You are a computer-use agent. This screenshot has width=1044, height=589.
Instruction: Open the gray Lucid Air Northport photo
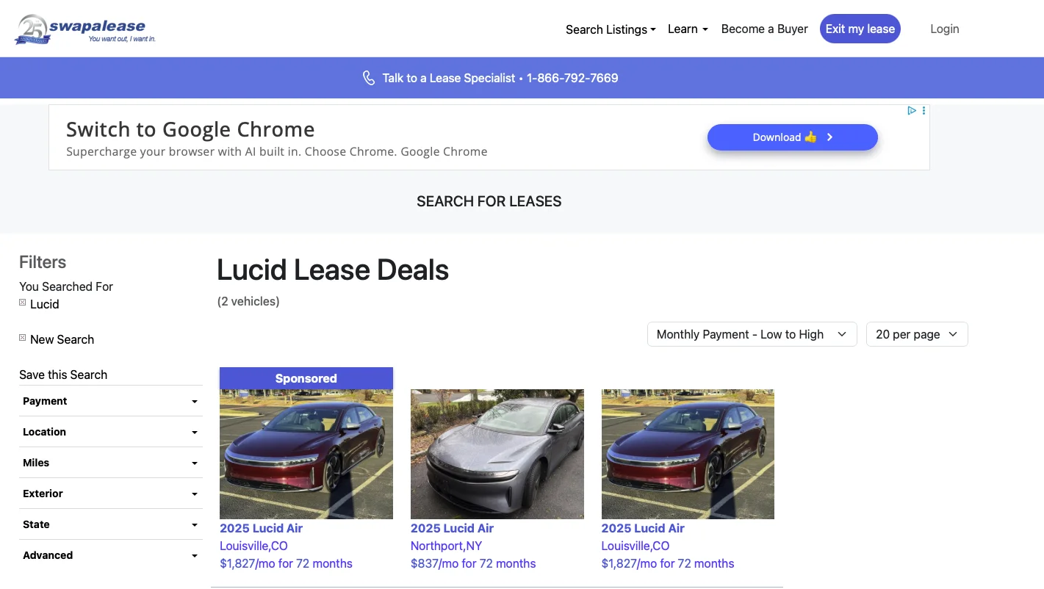(x=497, y=454)
